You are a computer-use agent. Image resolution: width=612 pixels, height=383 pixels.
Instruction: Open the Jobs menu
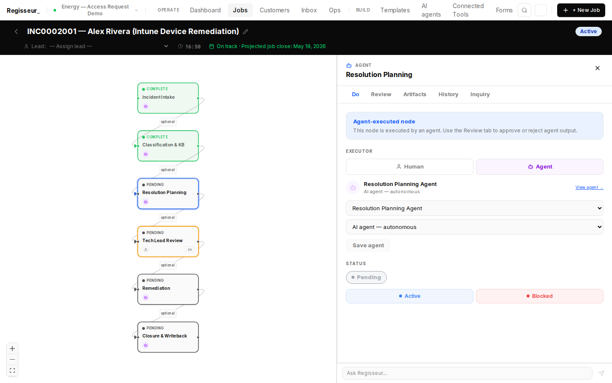click(x=240, y=10)
